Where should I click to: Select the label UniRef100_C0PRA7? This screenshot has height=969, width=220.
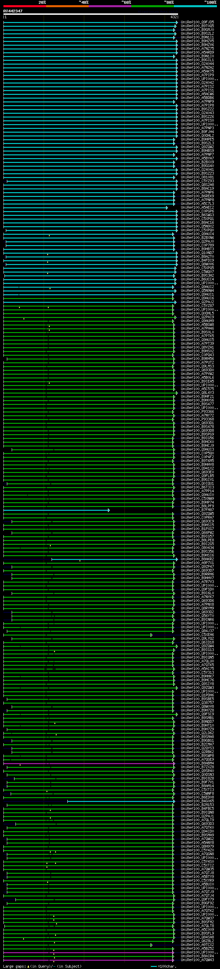[x=197, y=518]
